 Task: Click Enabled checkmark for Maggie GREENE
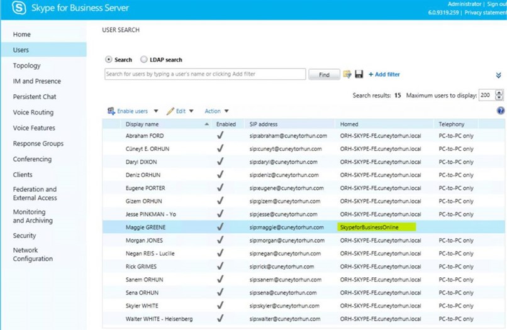[220, 227]
